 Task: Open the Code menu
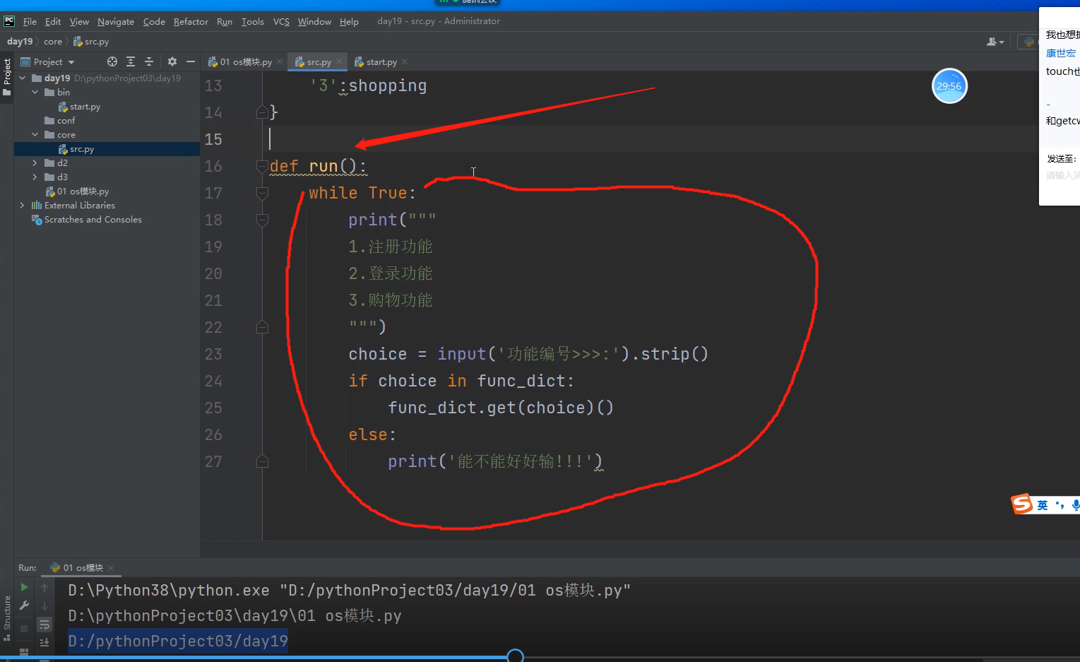click(154, 21)
